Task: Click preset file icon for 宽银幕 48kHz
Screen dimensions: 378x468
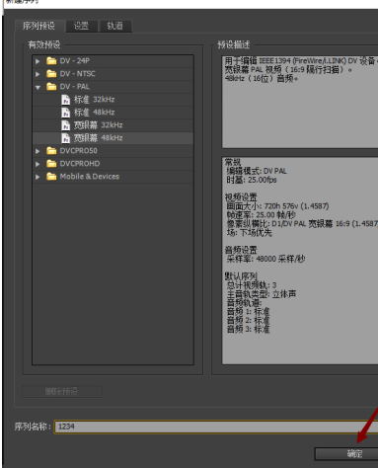Action: (66, 138)
